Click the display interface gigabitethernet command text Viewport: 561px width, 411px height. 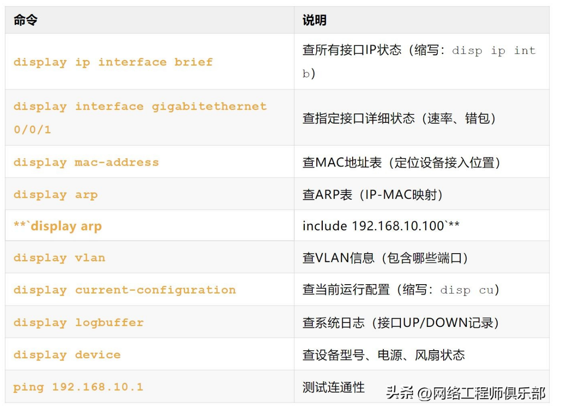140,107
